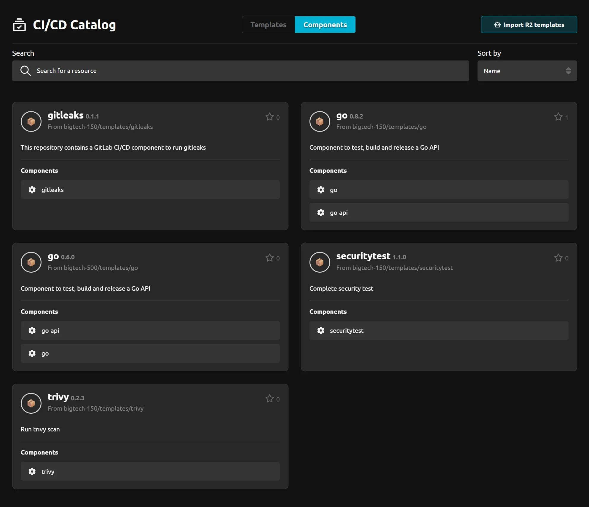
Task: Star the gitleaks 0.1.1 component
Action: coord(269,116)
